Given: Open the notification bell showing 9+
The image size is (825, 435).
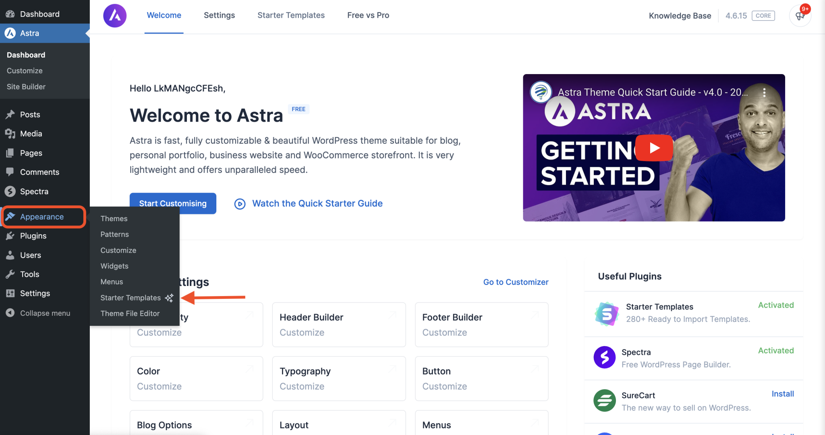Looking at the screenshot, I should [800, 16].
